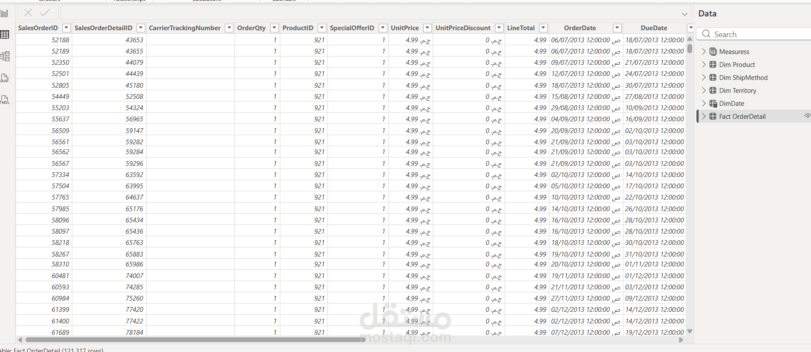Viewport: 811px width, 352px height.
Task: Open SalesOrderID column filter dropdown
Action: (x=66, y=28)
